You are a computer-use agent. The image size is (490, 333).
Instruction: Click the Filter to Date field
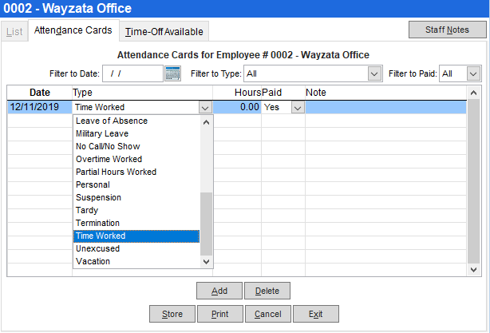(132, 73)
